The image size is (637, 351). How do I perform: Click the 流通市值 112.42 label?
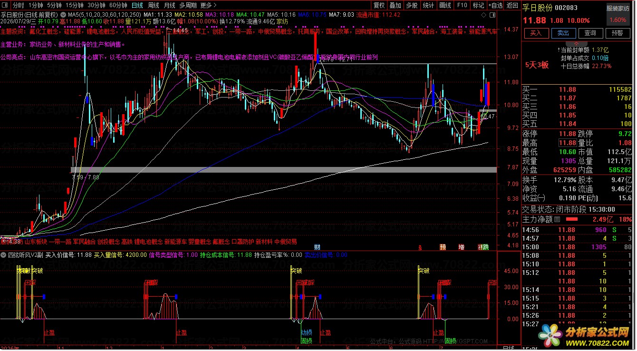click(378, 15)
